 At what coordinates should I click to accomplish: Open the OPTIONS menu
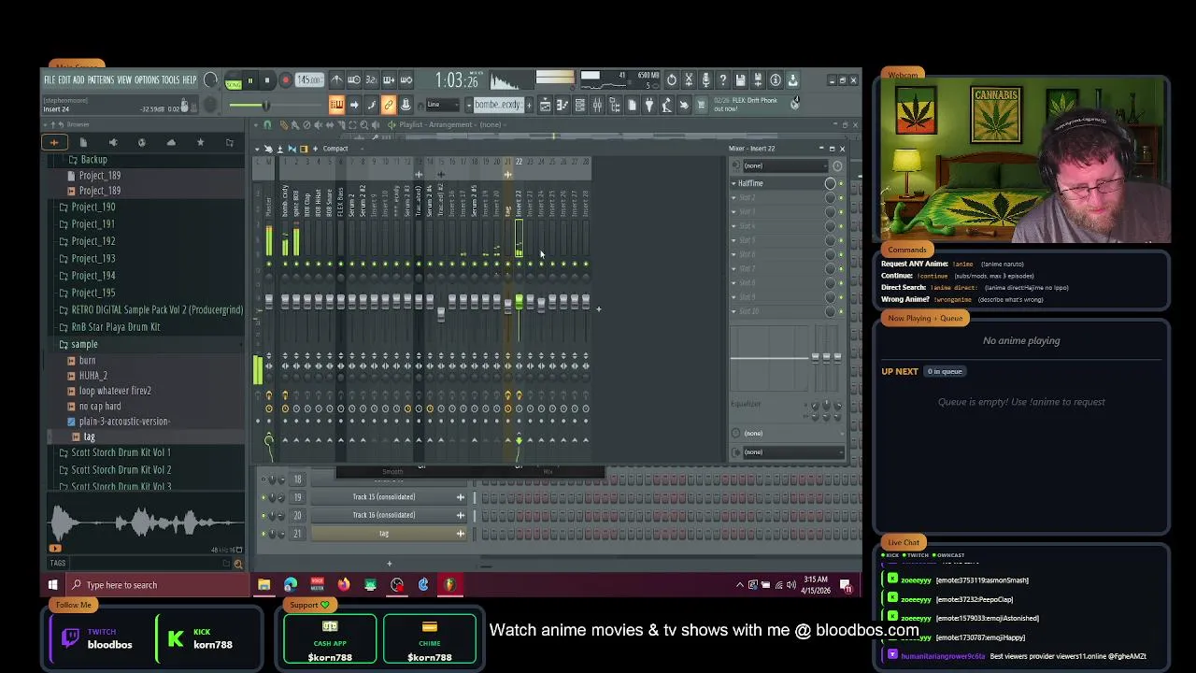[147, 80]
